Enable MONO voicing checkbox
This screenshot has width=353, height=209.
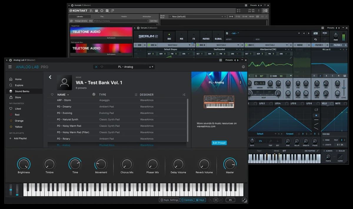(323, 140)
